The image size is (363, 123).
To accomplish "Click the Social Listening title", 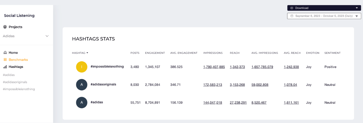I will coord(19,16).
